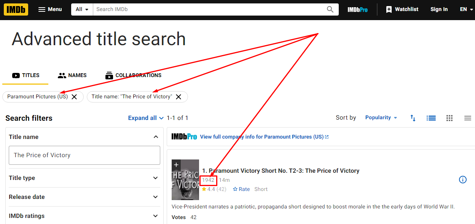This screenshot has width=475, height=224.
Task: Open Paramount Victory Short title link
Action: pos(281,171)
